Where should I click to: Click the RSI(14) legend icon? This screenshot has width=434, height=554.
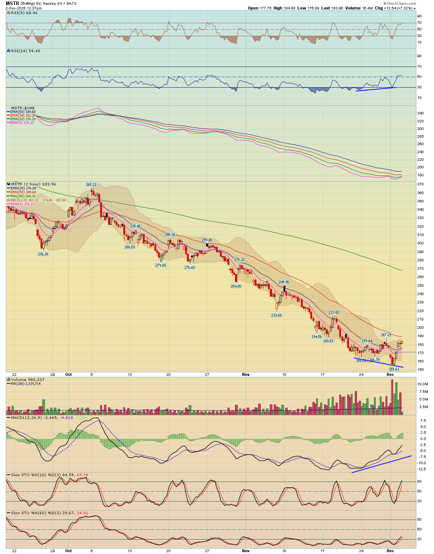tap(9, 51)
